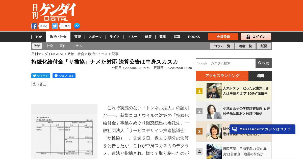Open rank 4 thumbnail of 三浦半島
This screenshot has width=303, height=159.
pos(214,151)
